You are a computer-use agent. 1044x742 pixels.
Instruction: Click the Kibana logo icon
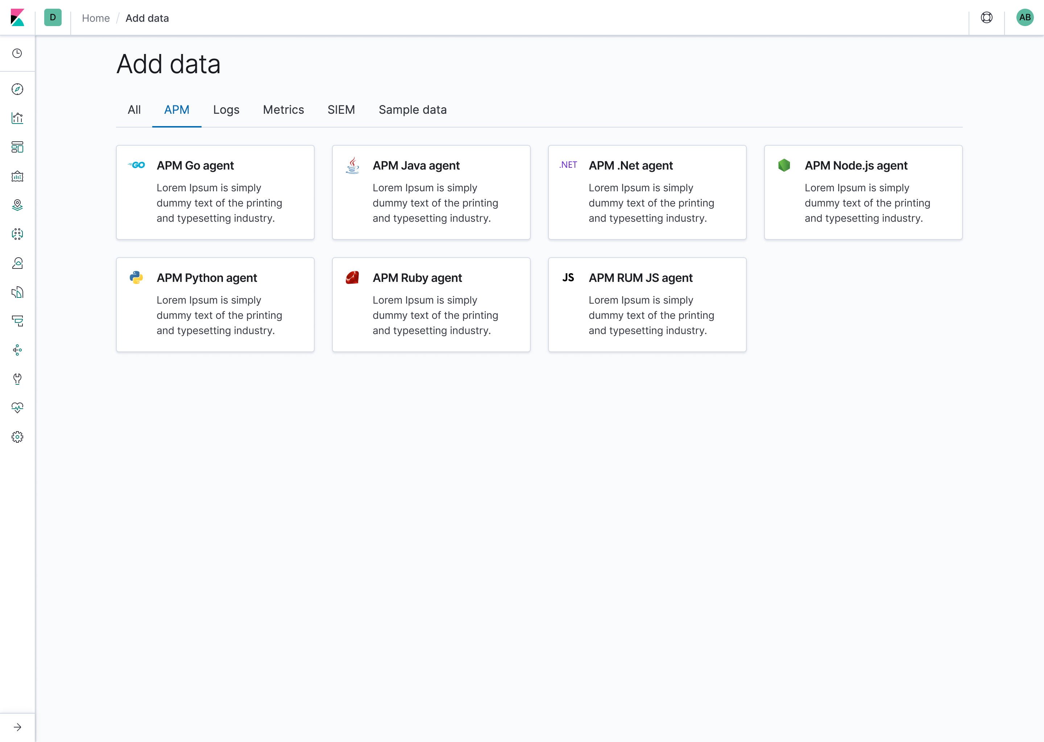(17, 18)
